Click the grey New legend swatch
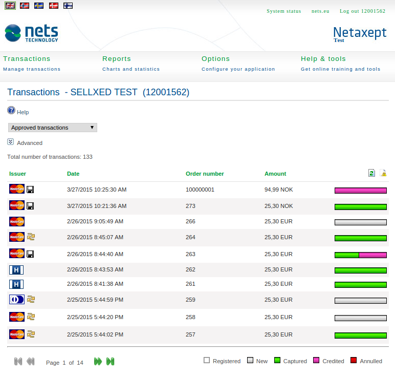Screen dimensions: 395x377 click(x=250, y=360)
